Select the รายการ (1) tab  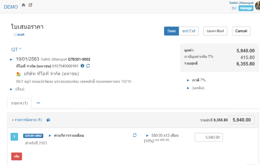tap(19, 103)
